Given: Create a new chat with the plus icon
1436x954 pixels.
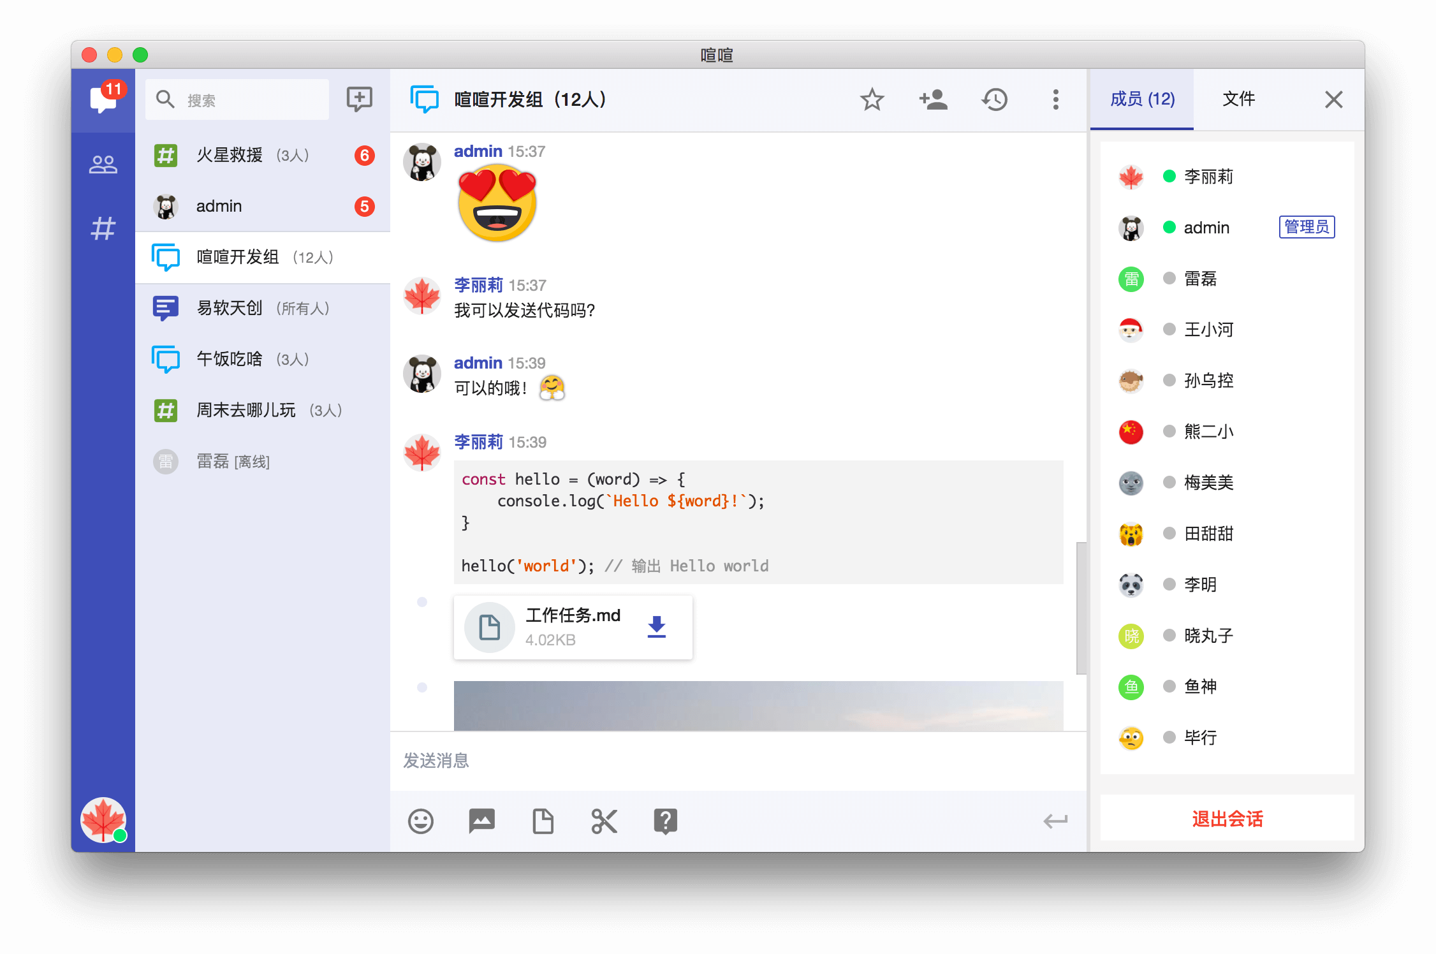Looking at the screenshot, I should coord(358,99).
